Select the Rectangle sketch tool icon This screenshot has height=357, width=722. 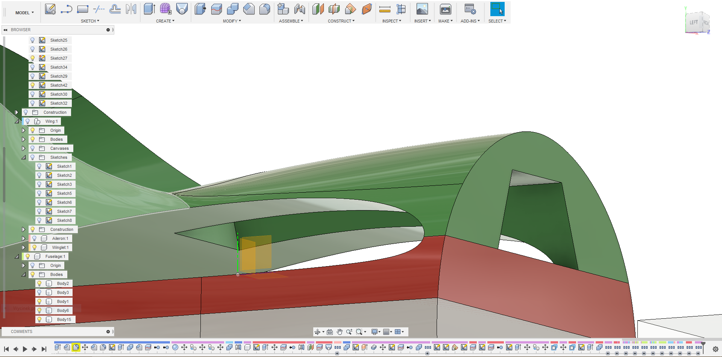(x=82, y=9)
